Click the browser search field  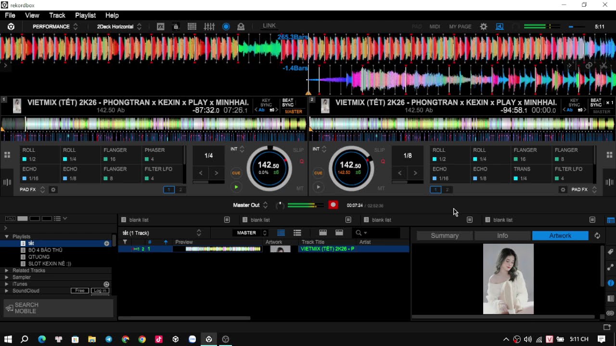coord(377,233)
